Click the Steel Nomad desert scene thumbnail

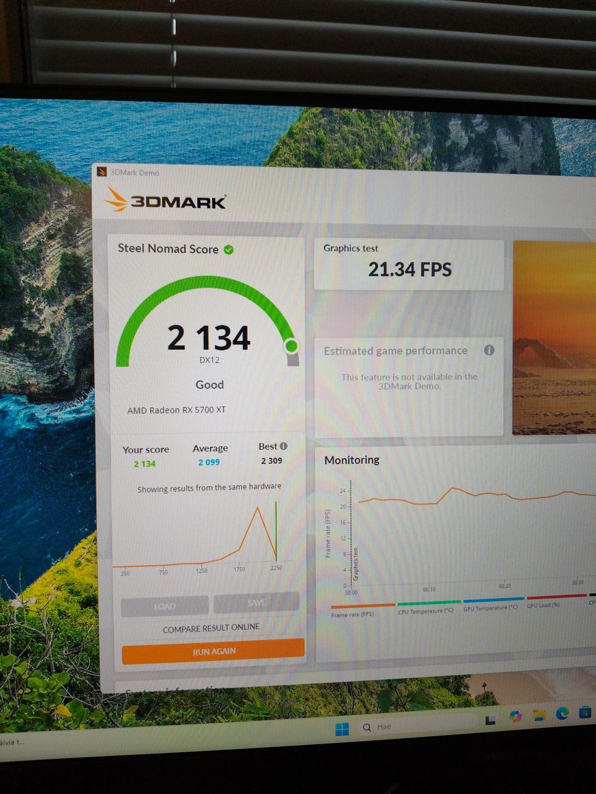pos(554,338)
